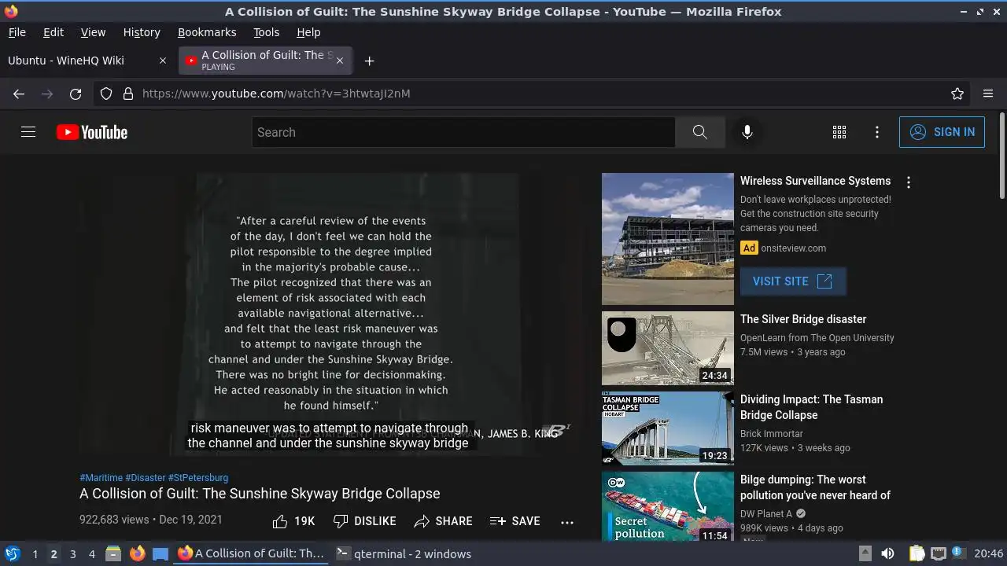Click the SIGN IN button
Viewport: 1007px width, 566px height.
(x=942, y=132)
